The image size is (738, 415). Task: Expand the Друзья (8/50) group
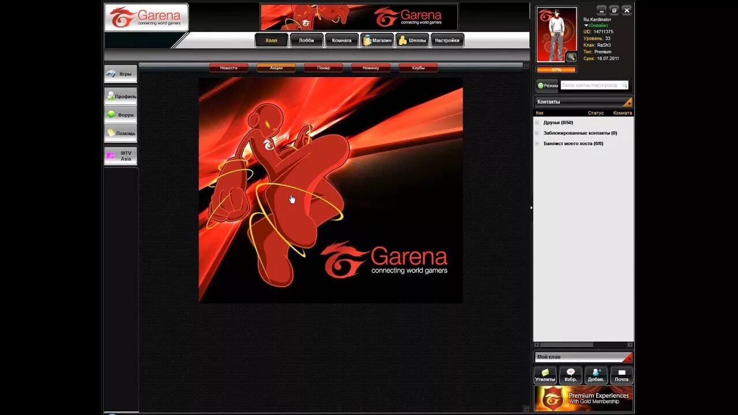pos(537,123)
